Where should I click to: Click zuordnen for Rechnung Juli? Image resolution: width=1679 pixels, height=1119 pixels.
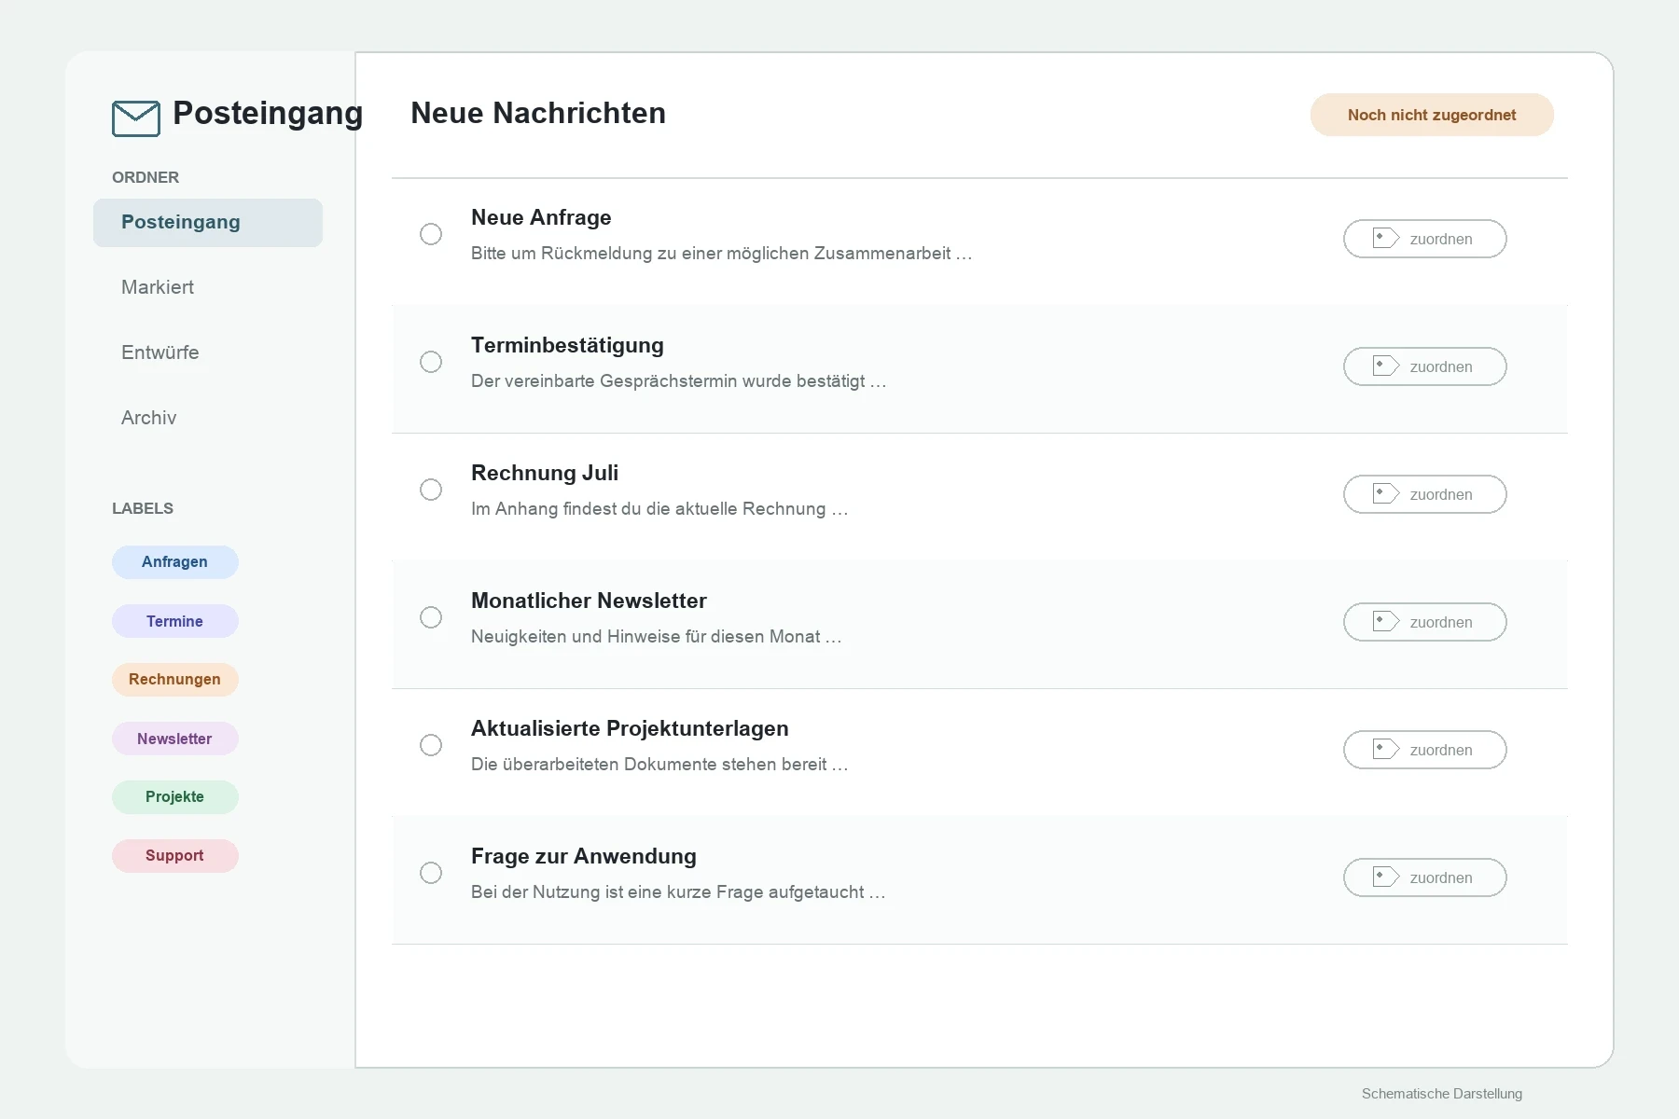pos(1425,494)
